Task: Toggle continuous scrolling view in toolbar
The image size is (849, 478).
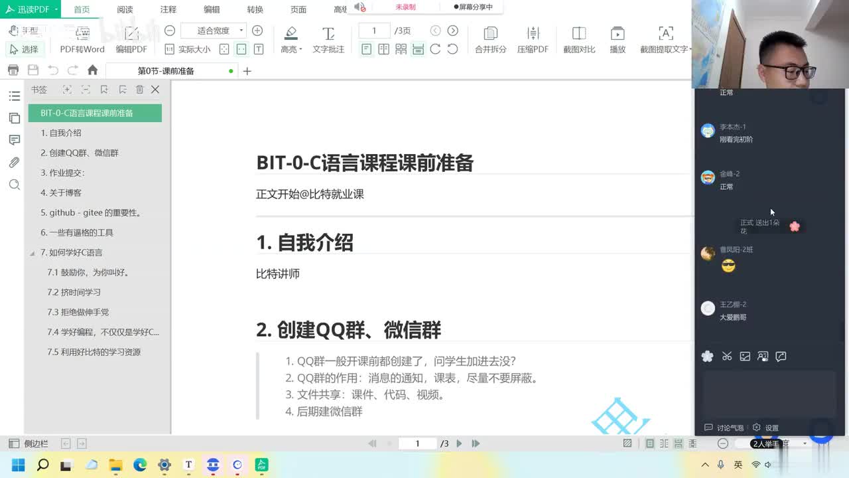Action: [418, 49]
